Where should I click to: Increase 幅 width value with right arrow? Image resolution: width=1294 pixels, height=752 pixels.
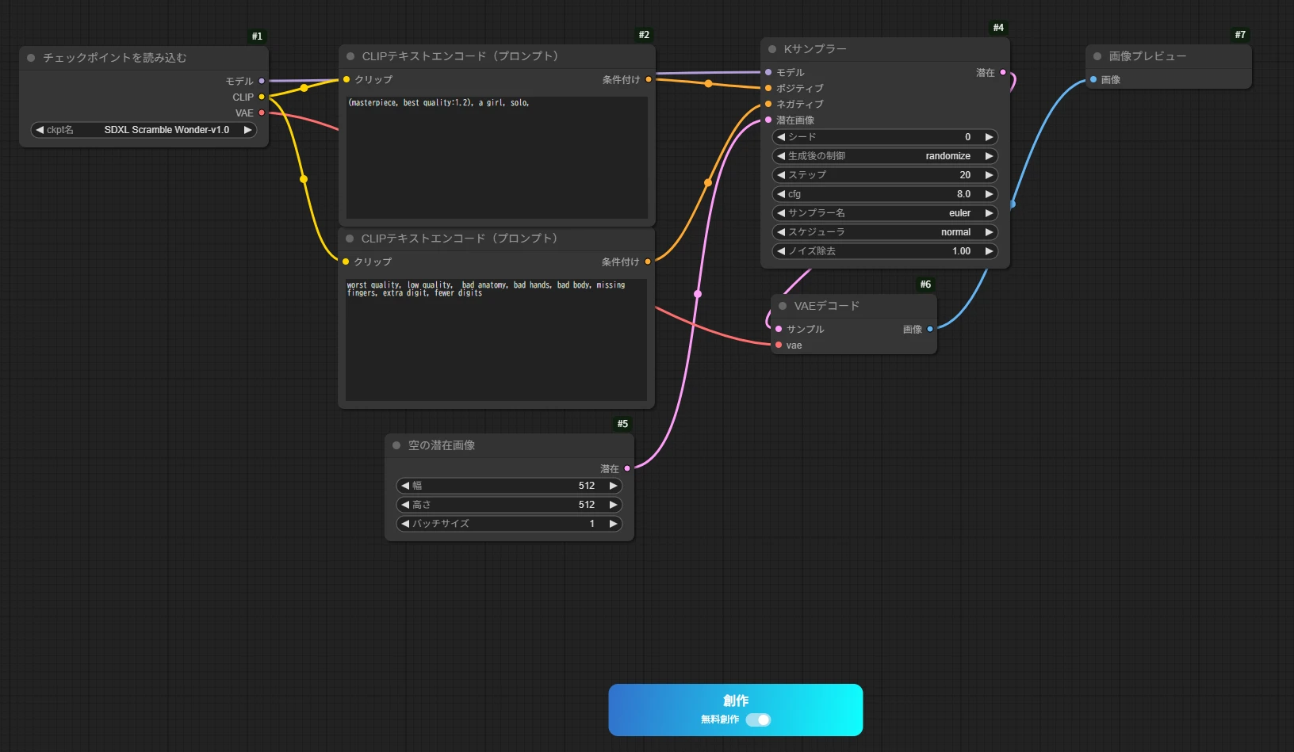[613, 486]
